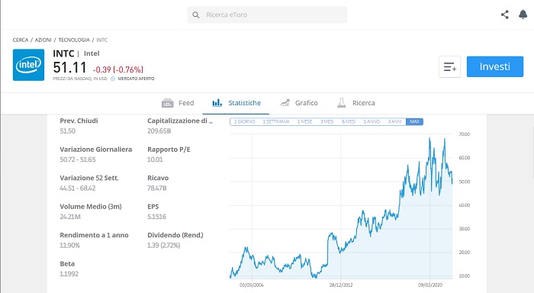
Task: Click the Variazione 52 Sett. label
Action: [x=89, y=178]
